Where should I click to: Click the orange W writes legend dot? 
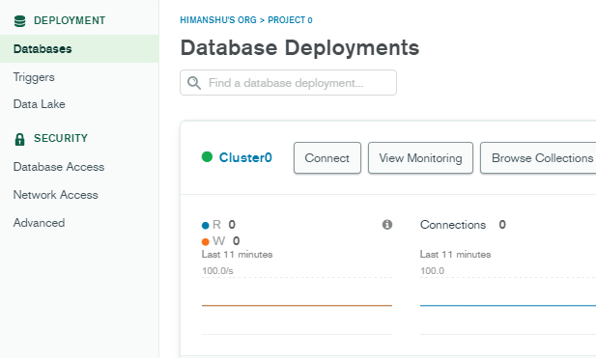click(205, 242)
